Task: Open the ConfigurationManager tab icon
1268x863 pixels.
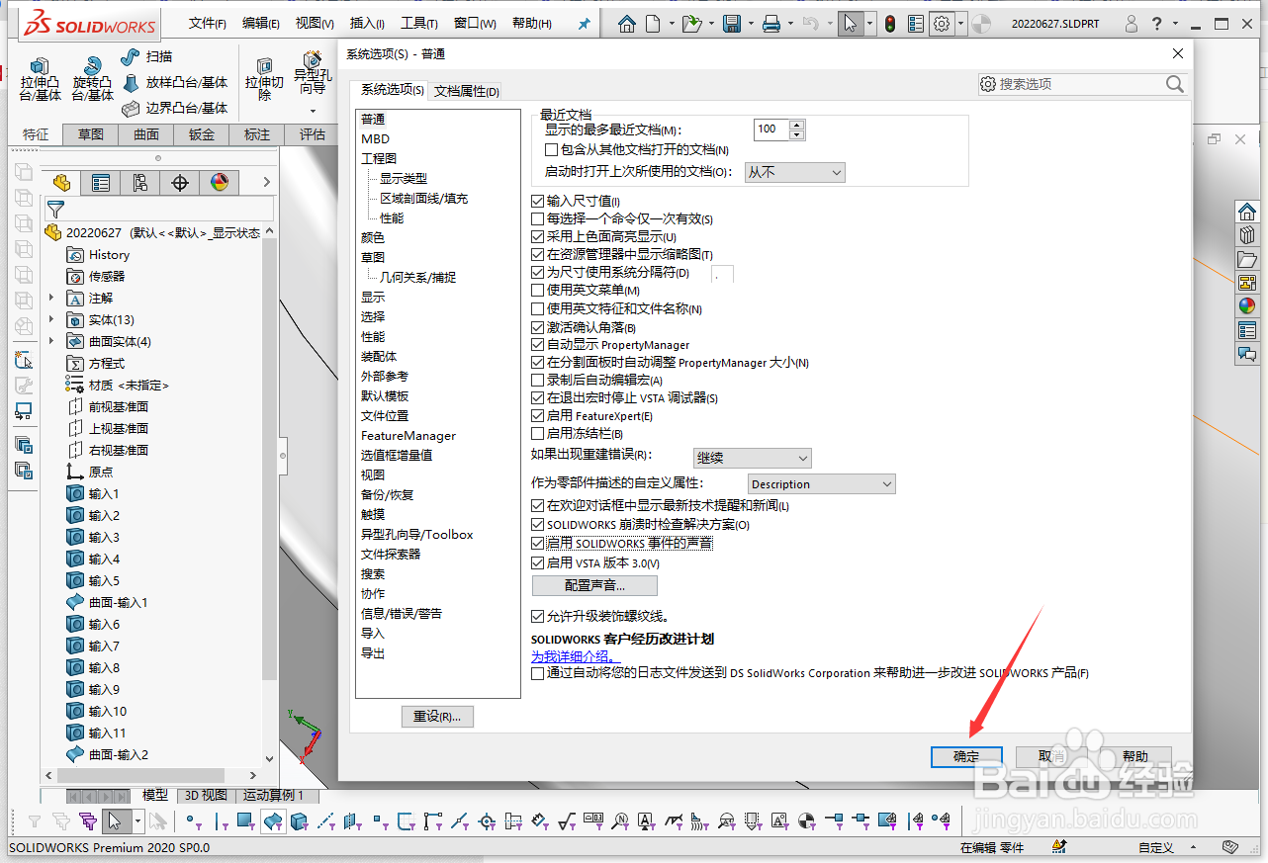Action: click(x=140, y=183)
